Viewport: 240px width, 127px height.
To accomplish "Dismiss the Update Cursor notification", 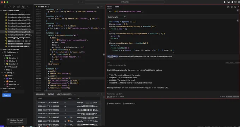I will pos(8,120).
